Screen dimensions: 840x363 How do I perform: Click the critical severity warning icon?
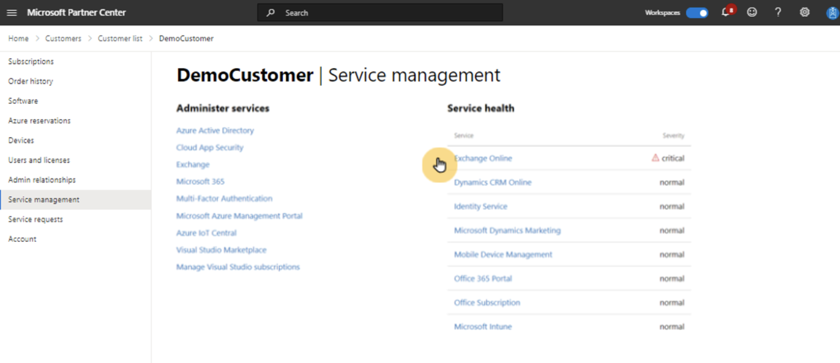tap(654, 157)
